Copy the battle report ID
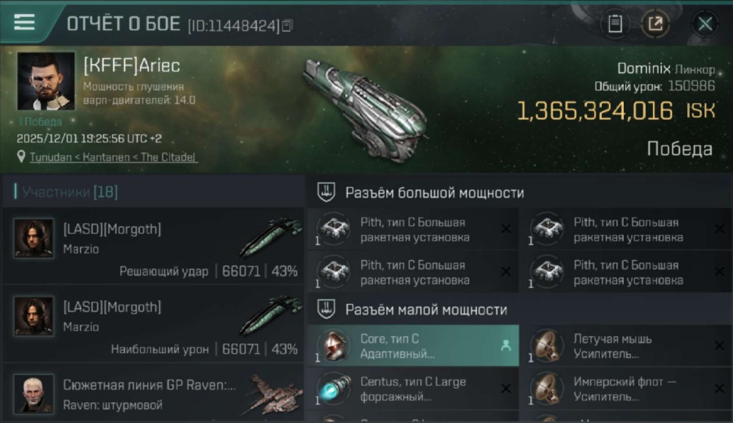The width and height of the screenshot is (733, 423). (288, 25)
